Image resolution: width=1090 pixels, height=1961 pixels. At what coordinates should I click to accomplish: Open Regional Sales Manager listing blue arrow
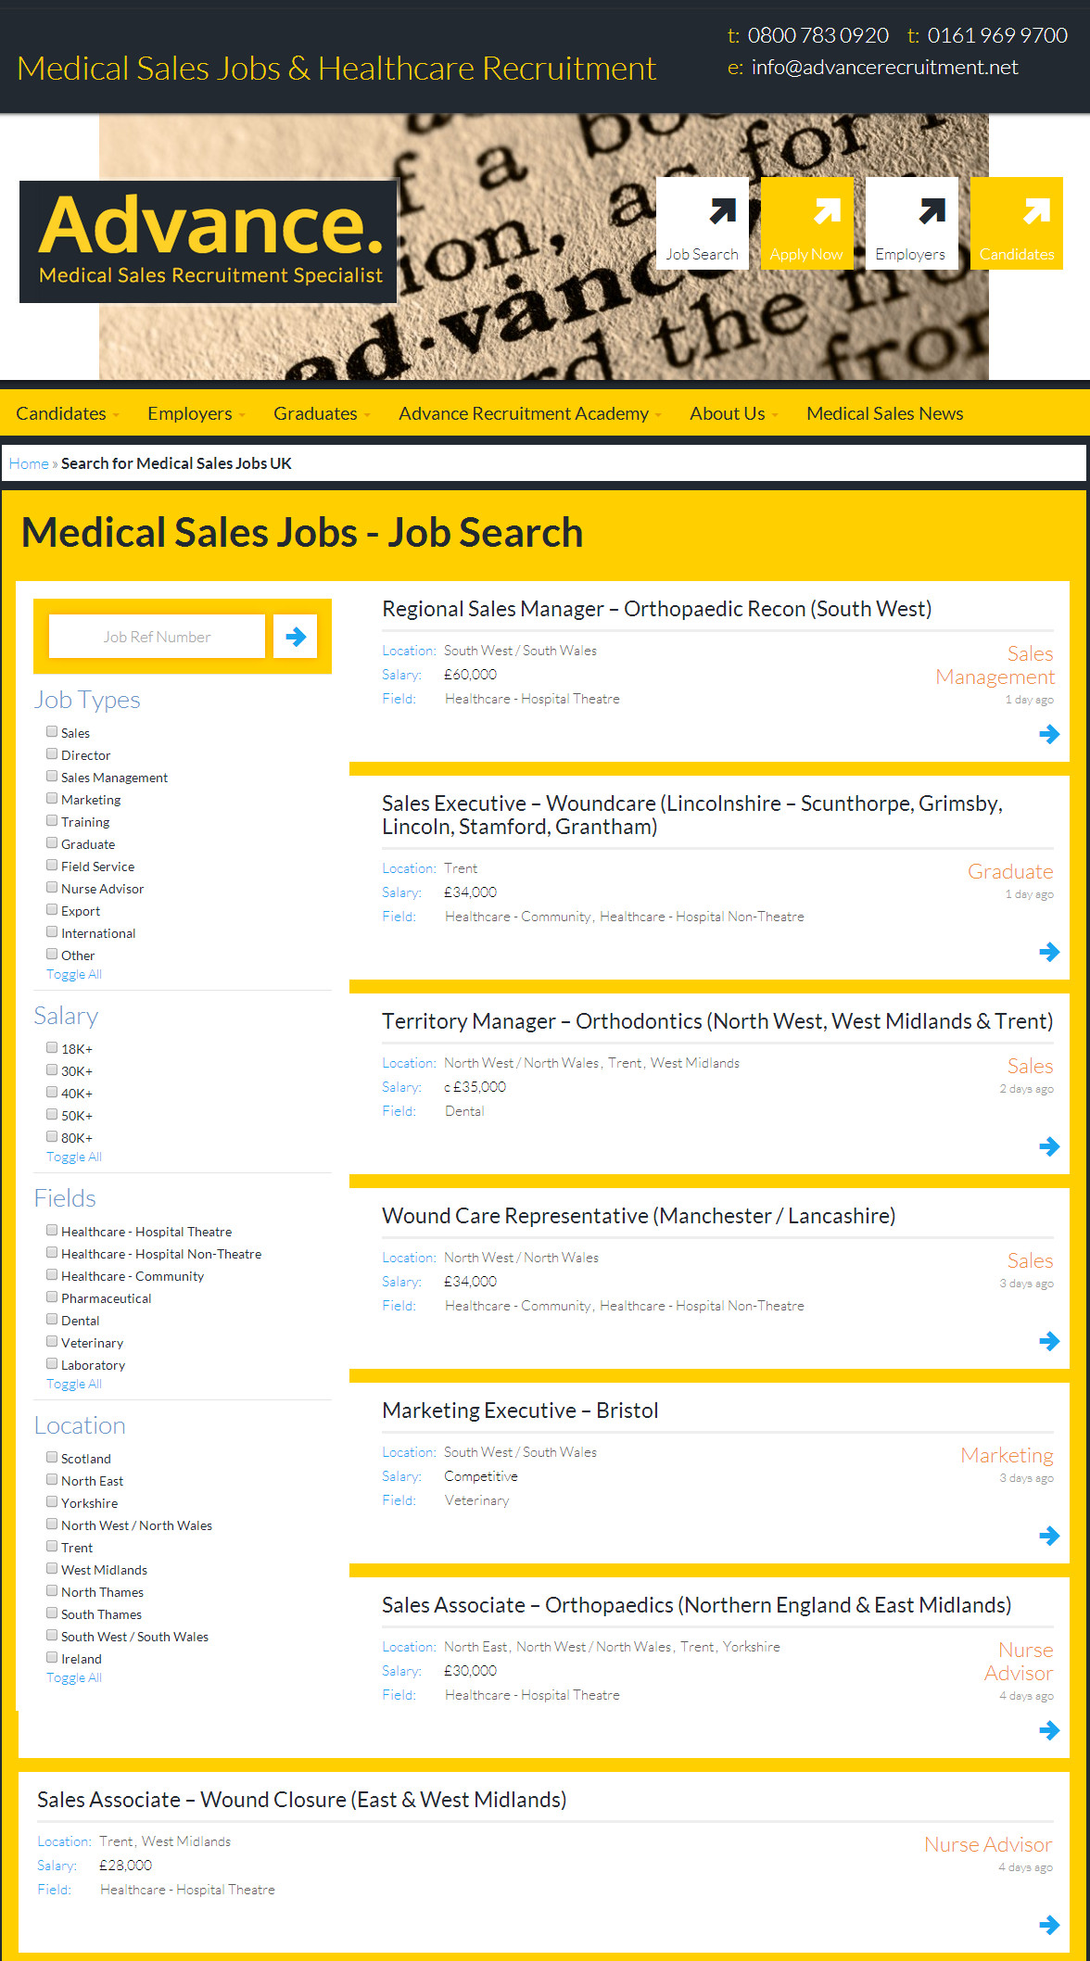[x=1049, y=735]
